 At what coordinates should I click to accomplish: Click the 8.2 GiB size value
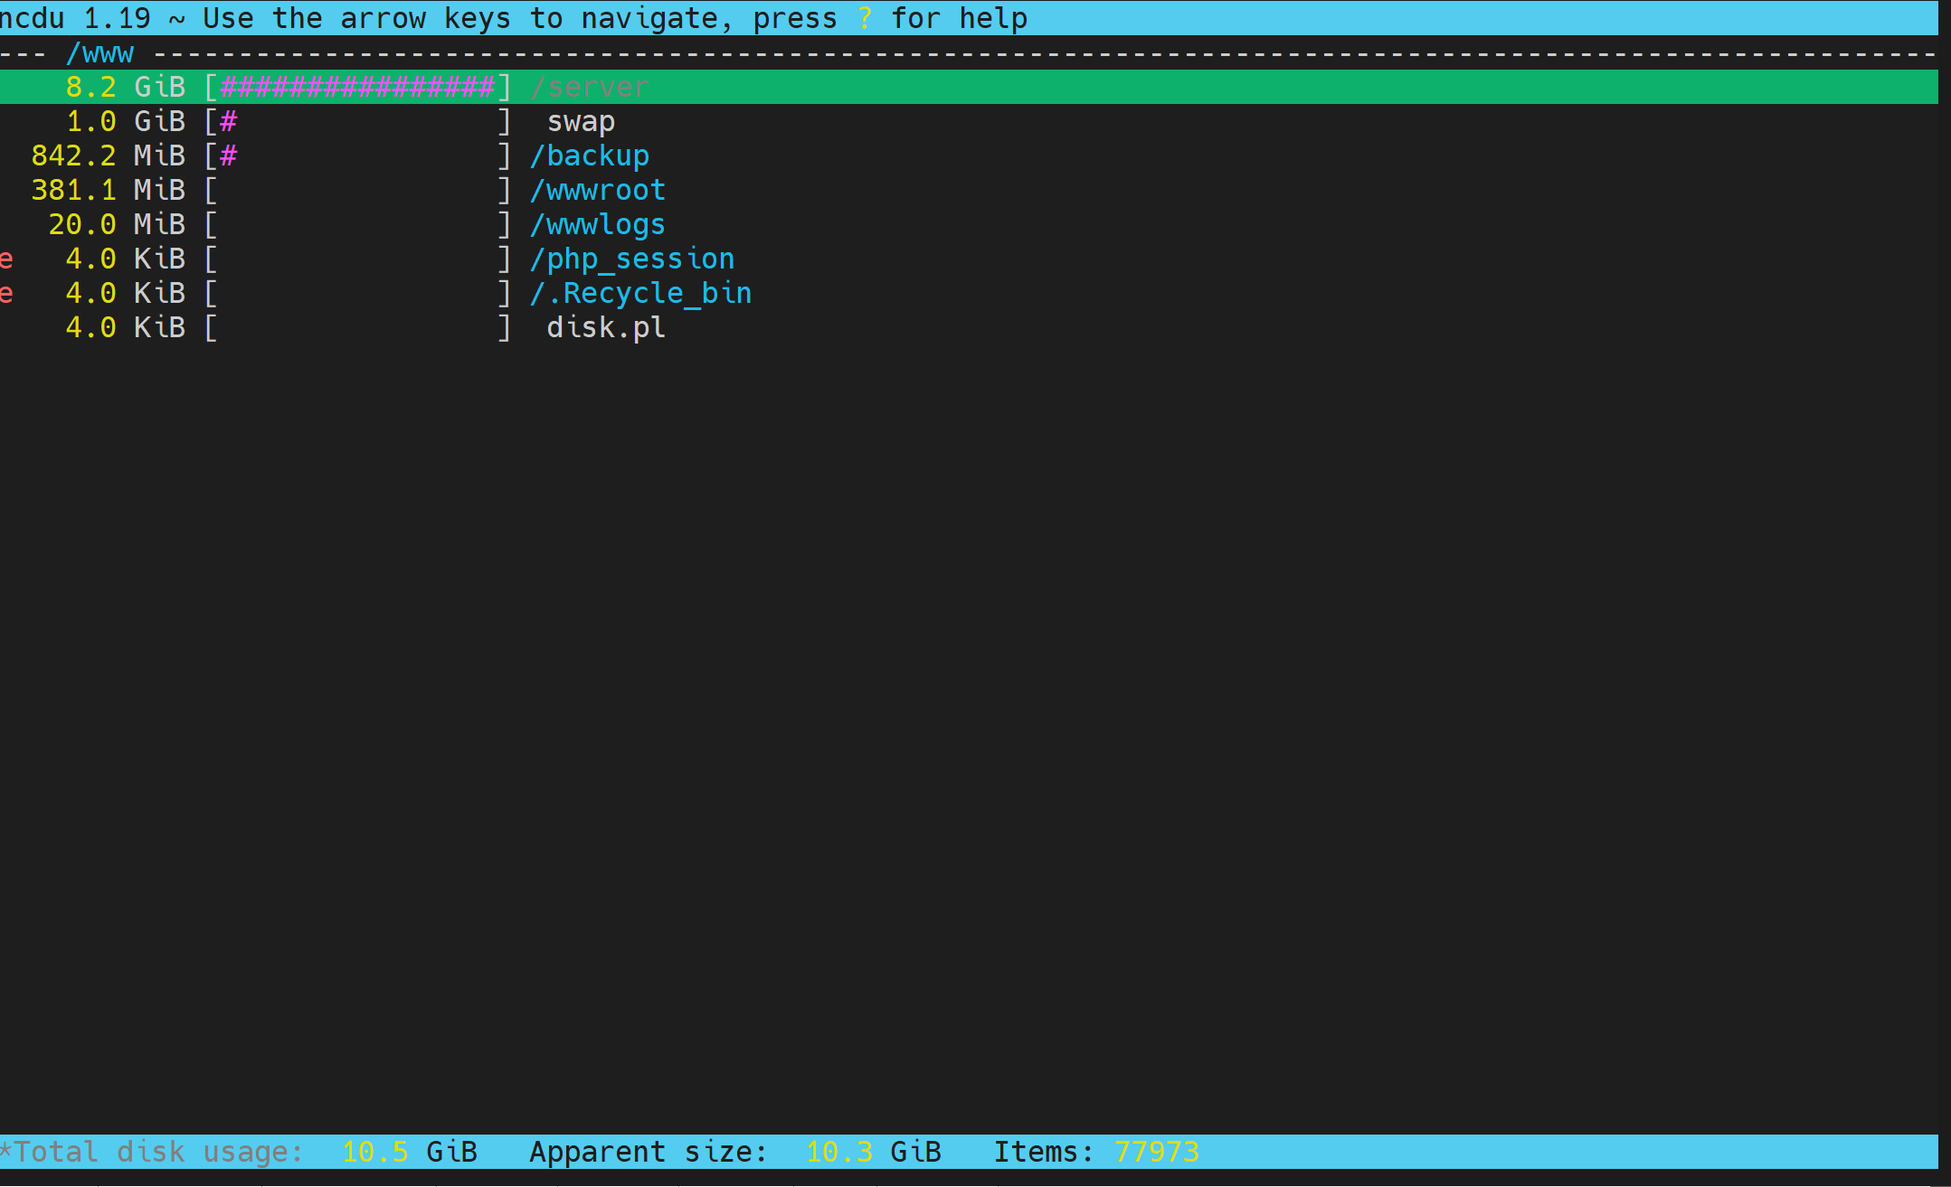(126, 87)
